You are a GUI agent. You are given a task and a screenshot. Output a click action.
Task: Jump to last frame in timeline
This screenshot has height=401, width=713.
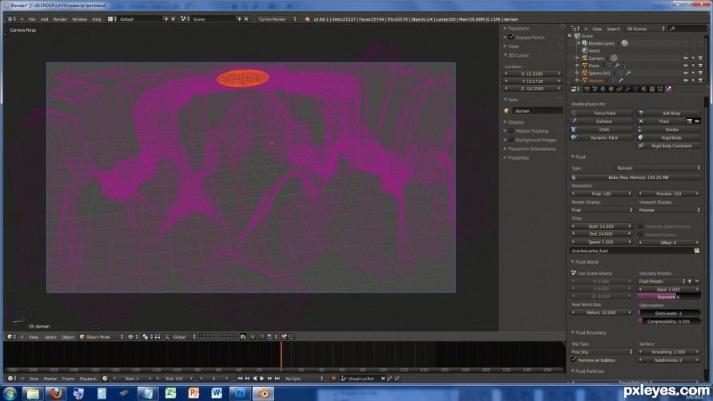(277, 379)
